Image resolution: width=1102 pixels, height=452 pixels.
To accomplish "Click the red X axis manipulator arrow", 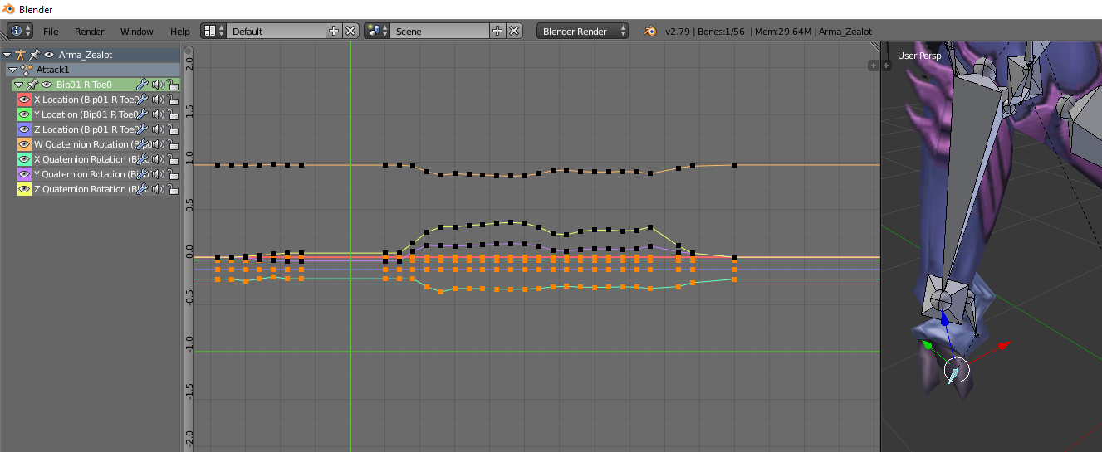I will tap(1003, 344).
